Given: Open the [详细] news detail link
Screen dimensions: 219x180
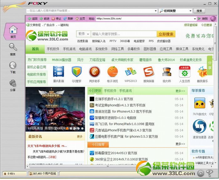Looking at the screenshot, I should point(52,157).
